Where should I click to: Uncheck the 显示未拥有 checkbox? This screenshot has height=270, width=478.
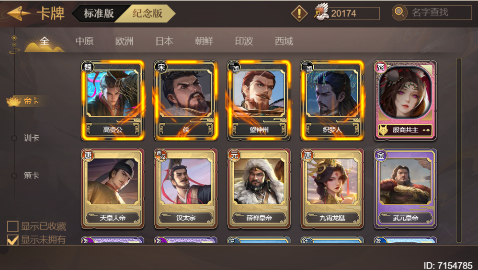12,240
